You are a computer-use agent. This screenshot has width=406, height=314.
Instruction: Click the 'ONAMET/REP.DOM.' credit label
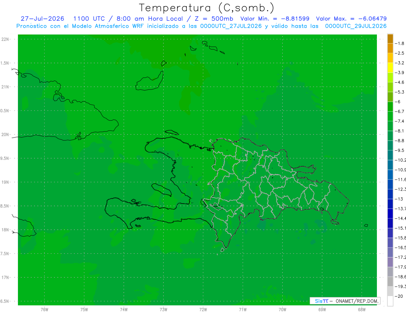pos(357,301)
